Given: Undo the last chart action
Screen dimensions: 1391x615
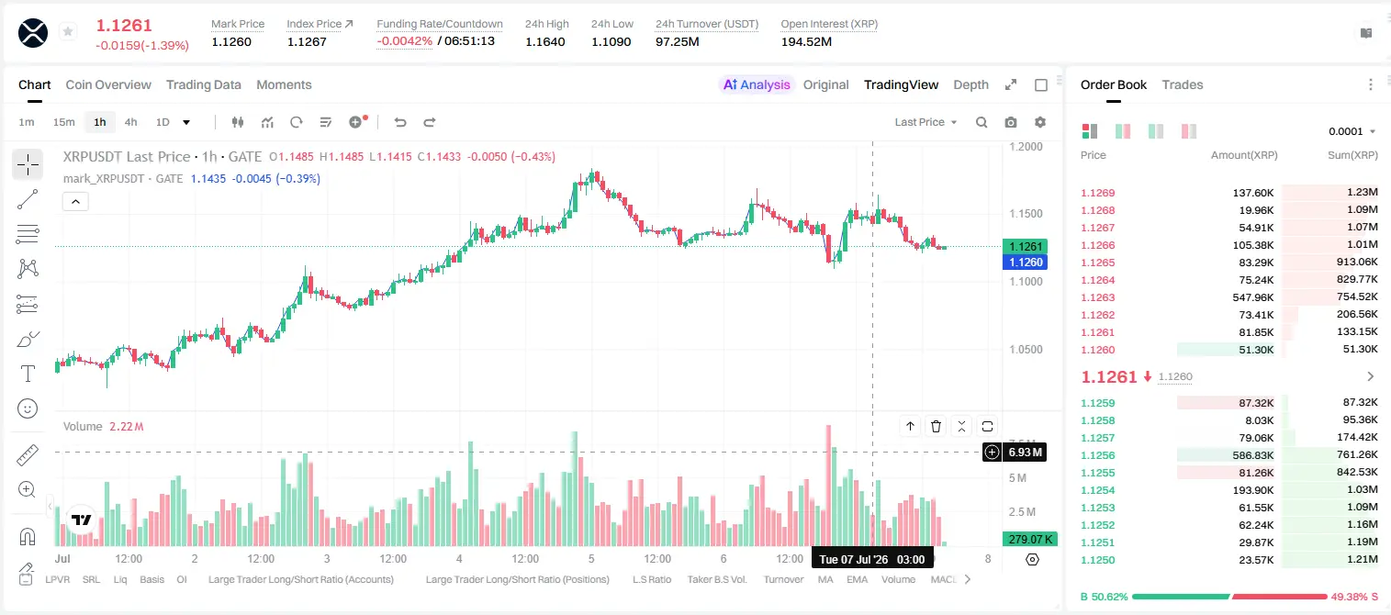Looking at the screenshot, I should (399, 122).
